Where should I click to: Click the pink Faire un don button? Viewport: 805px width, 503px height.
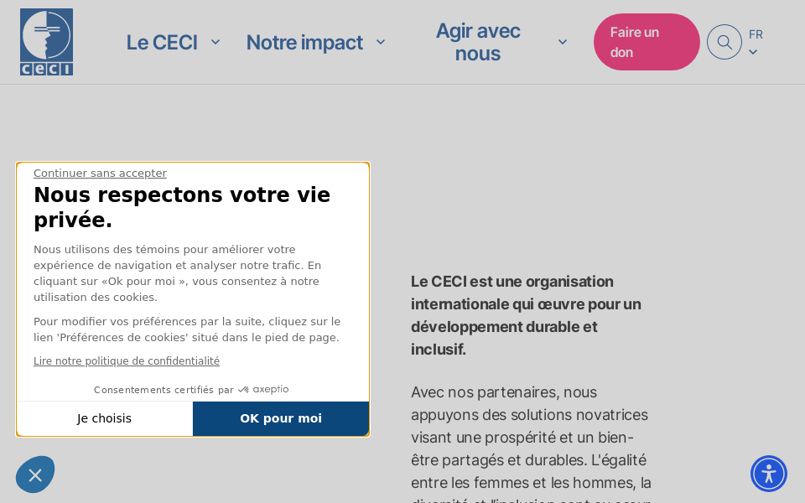pos(646,41)
